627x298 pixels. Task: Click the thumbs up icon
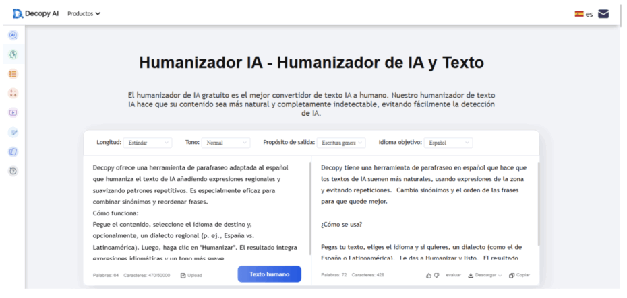pos(429,275)
